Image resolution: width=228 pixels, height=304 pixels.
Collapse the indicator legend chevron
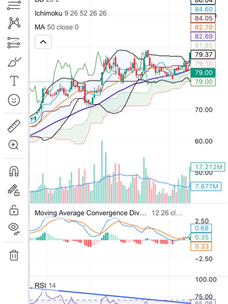(x=43, y=42)
